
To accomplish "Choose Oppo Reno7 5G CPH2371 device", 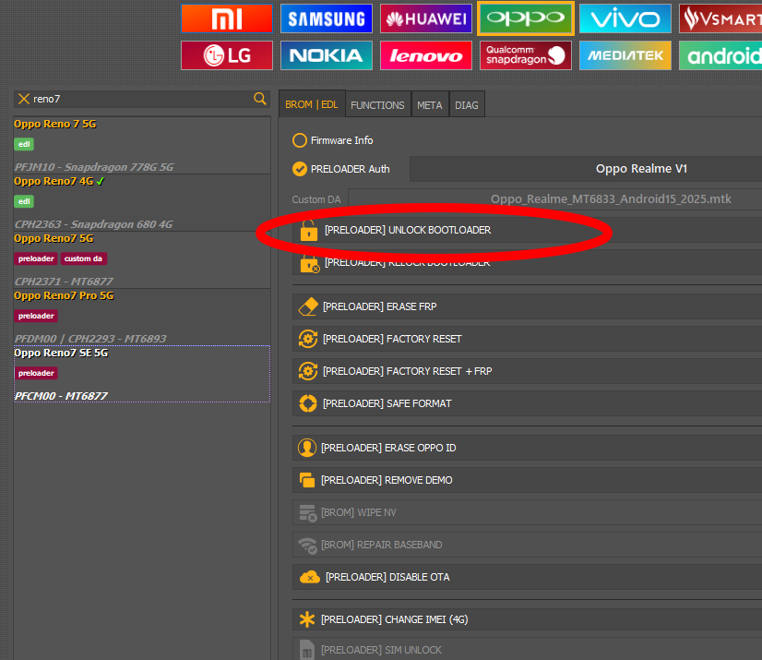I will point(142,259).
